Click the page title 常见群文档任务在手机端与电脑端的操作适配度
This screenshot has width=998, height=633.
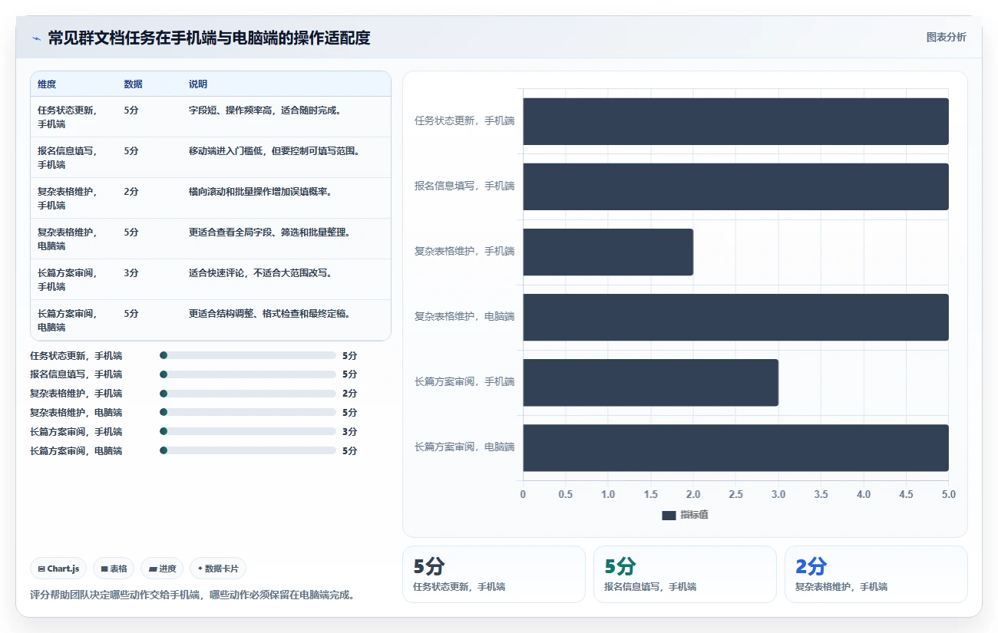coord(209,38)
